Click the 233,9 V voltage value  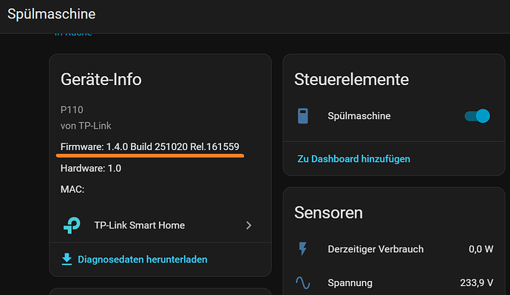point(477,282)
